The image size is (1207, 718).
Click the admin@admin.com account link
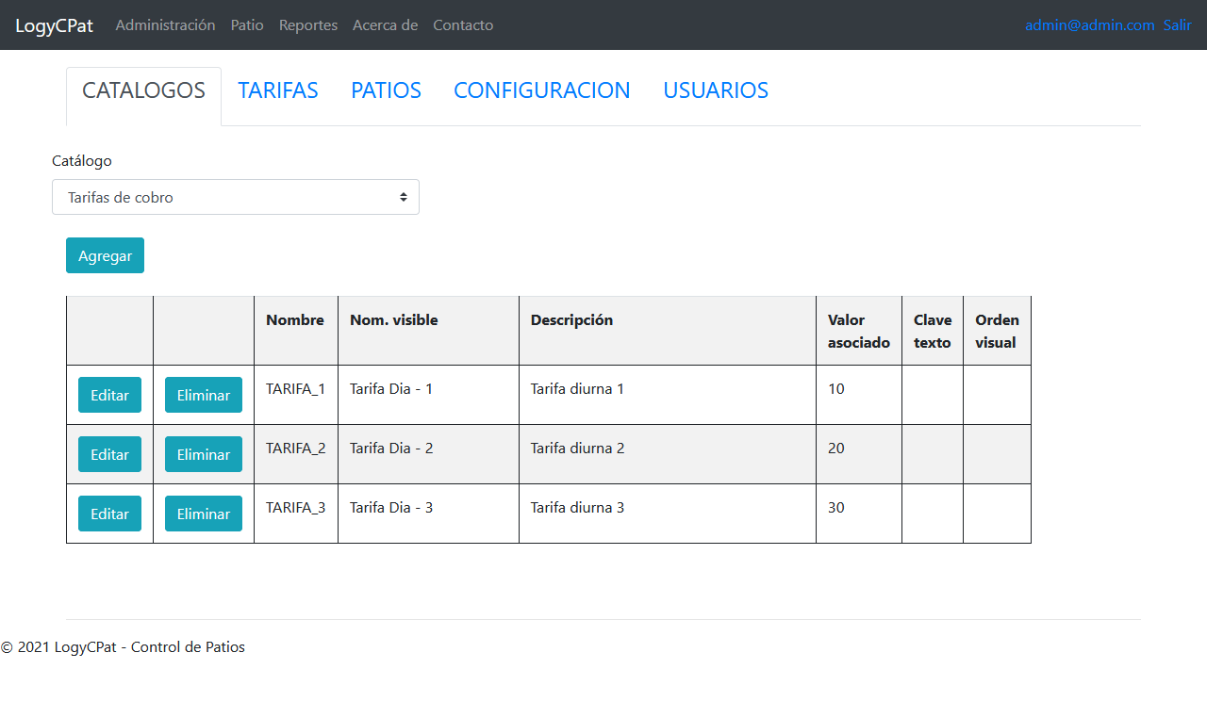point(1090,25)
